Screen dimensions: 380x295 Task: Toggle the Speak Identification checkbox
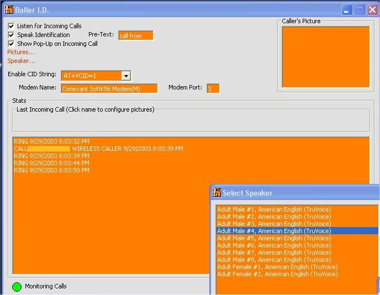point(12,35)
